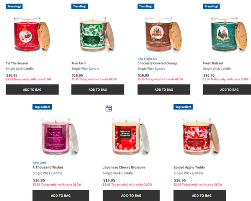This screenshot has width=251, height=201.
Task: View the Japanese Cherry Blossom candle photo
Action: coord(131,136)
